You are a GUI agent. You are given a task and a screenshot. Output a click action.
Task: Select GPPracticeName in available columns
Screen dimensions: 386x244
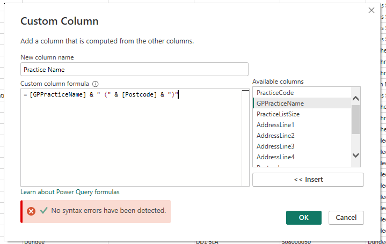(302, 103)
